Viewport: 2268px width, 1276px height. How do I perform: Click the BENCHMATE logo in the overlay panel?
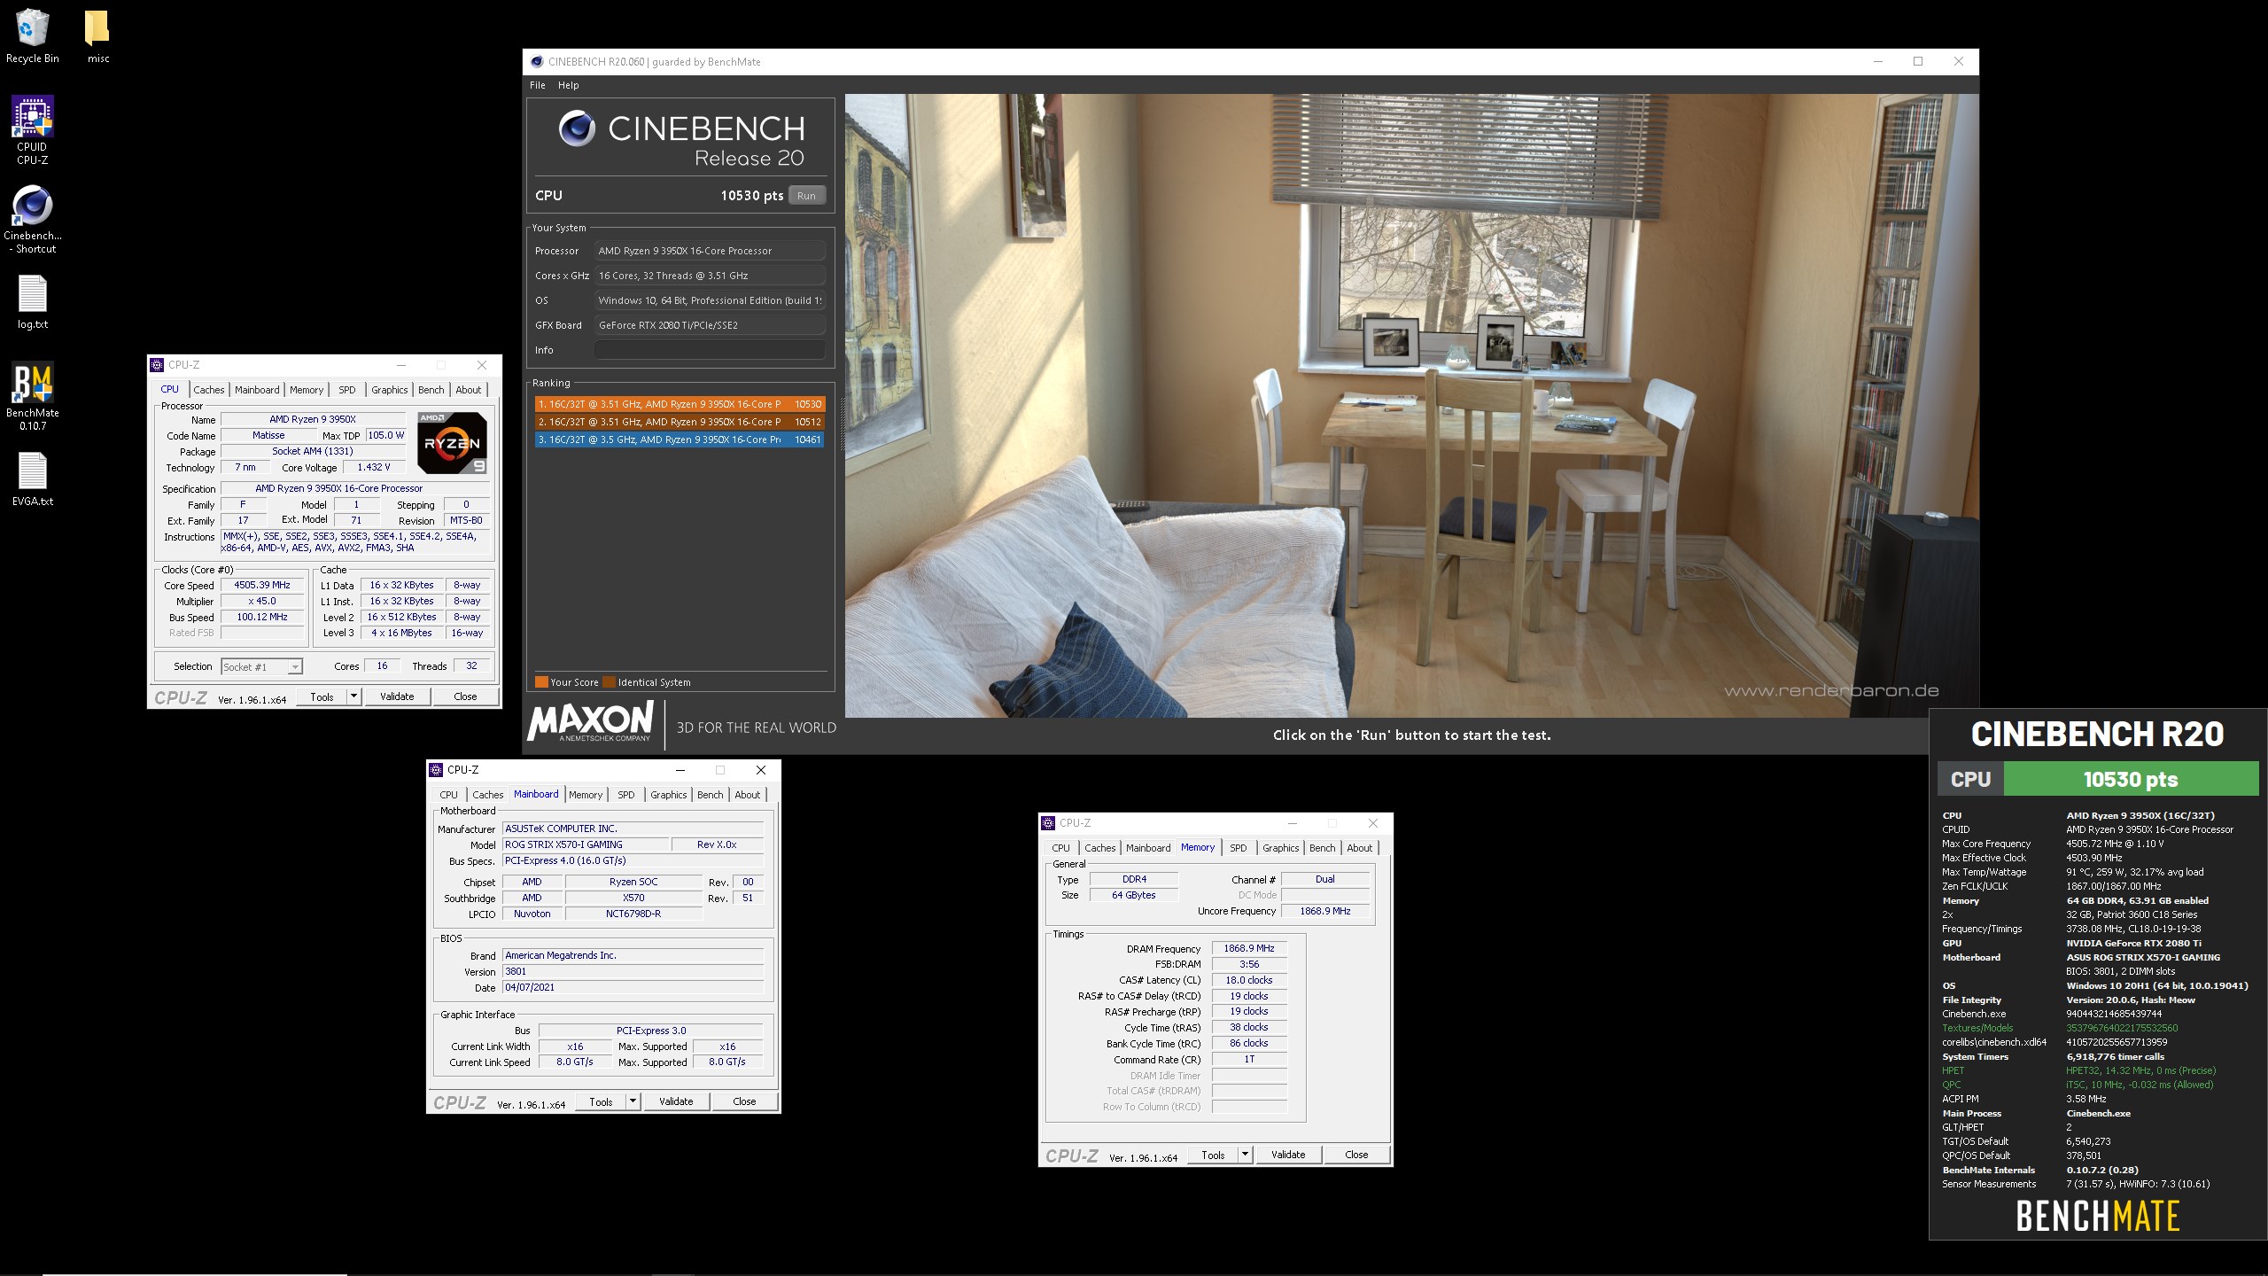[x=2098, y=1216]
